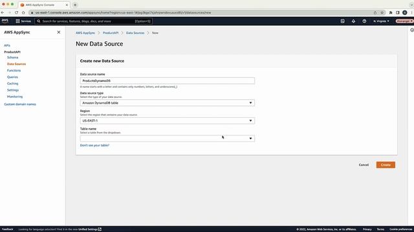Image resolution: width=414 pixels, height=232 pixels.
Task: Click the browser back arrow
Action: pos(3,13)
